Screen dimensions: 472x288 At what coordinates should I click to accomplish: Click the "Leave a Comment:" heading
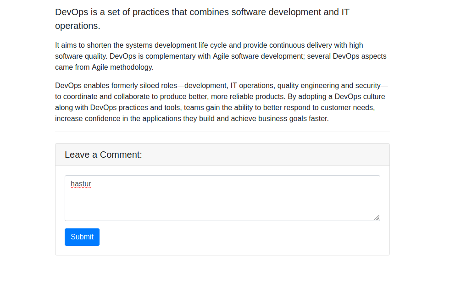pos(103,155)
